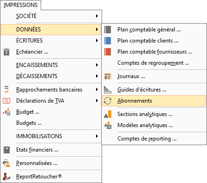Click the red Plan comptable fournisseurs icon

click(108, 52)
